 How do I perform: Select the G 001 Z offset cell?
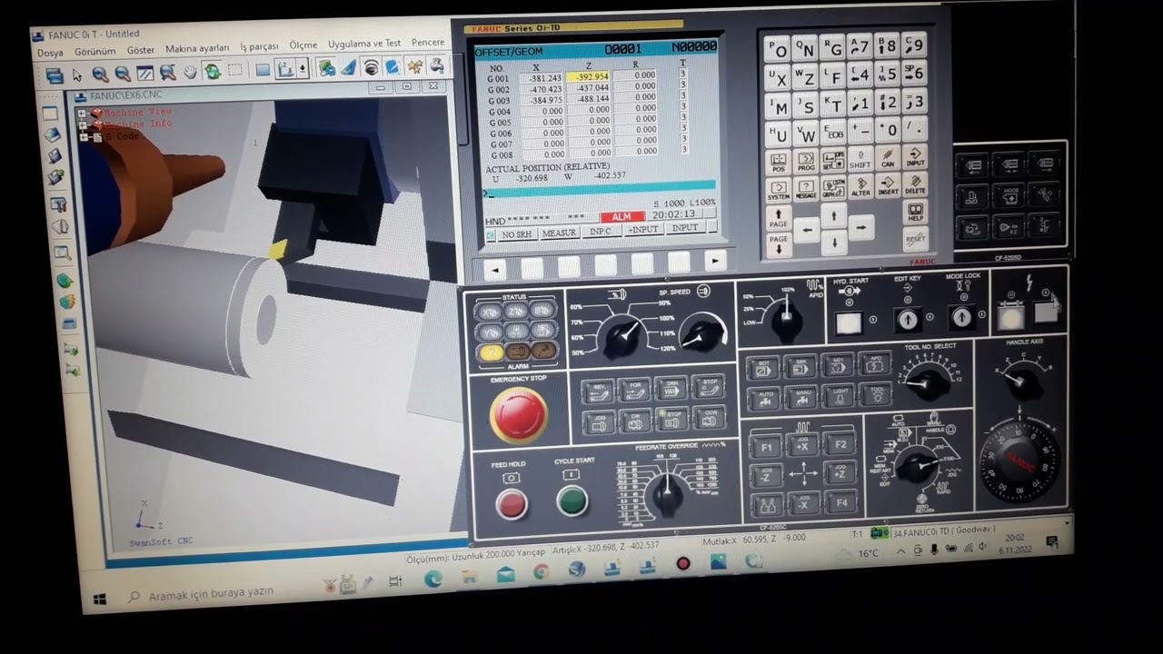587,77
